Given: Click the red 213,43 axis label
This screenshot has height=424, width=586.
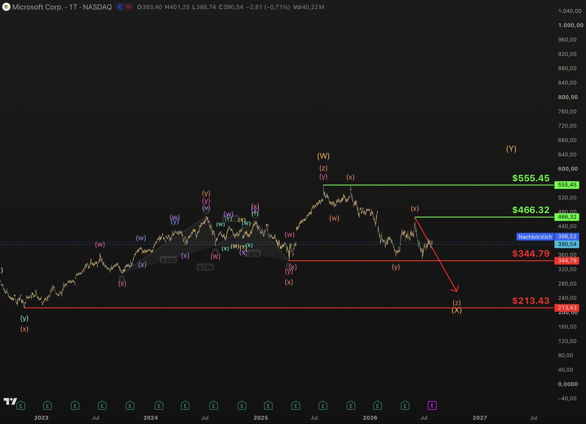Looking at the screenshot, I should 567,308.
